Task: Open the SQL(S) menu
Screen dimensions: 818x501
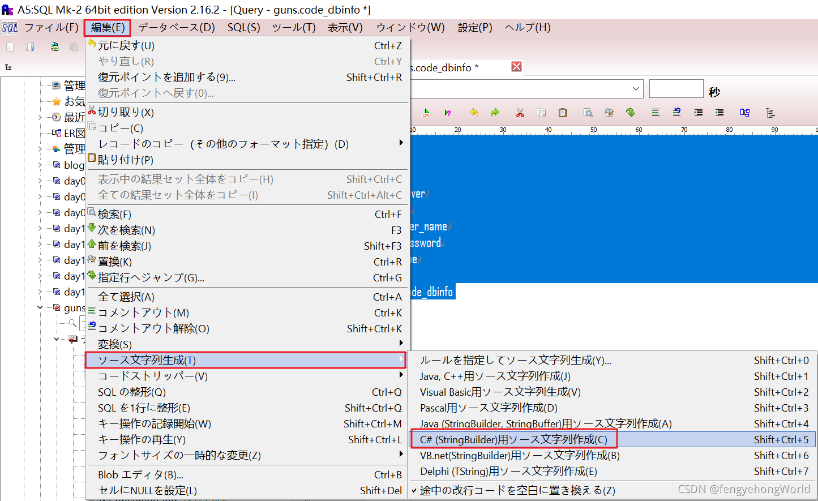Action: pos(244,27)
